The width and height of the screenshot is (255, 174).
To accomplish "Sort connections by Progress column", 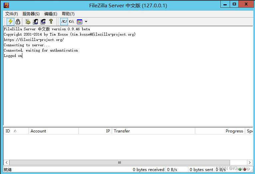I will click(x=220, y=131).
